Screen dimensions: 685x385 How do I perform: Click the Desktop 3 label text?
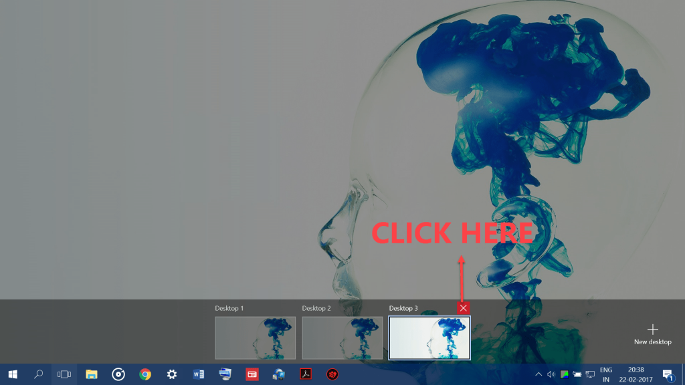point(403,308)
